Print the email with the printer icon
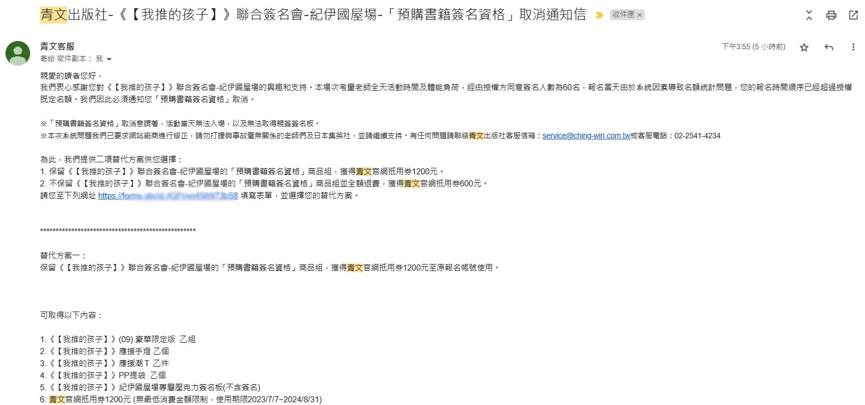 coord(831,15)
